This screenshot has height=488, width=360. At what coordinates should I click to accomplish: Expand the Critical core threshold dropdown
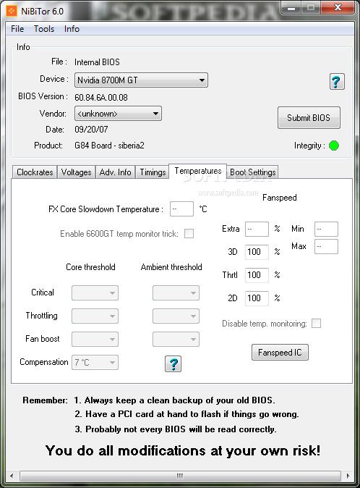[95, 293]
